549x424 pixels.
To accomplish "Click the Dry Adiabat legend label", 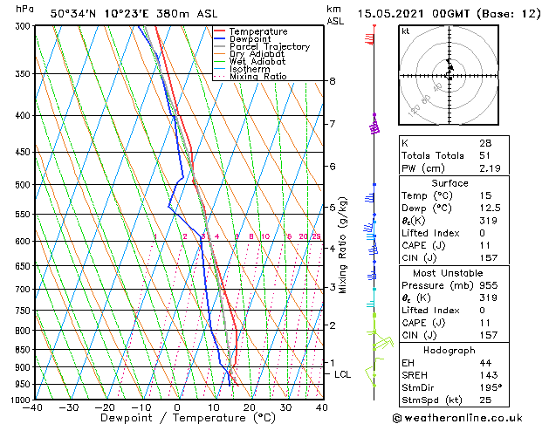I will click(257, 54).
